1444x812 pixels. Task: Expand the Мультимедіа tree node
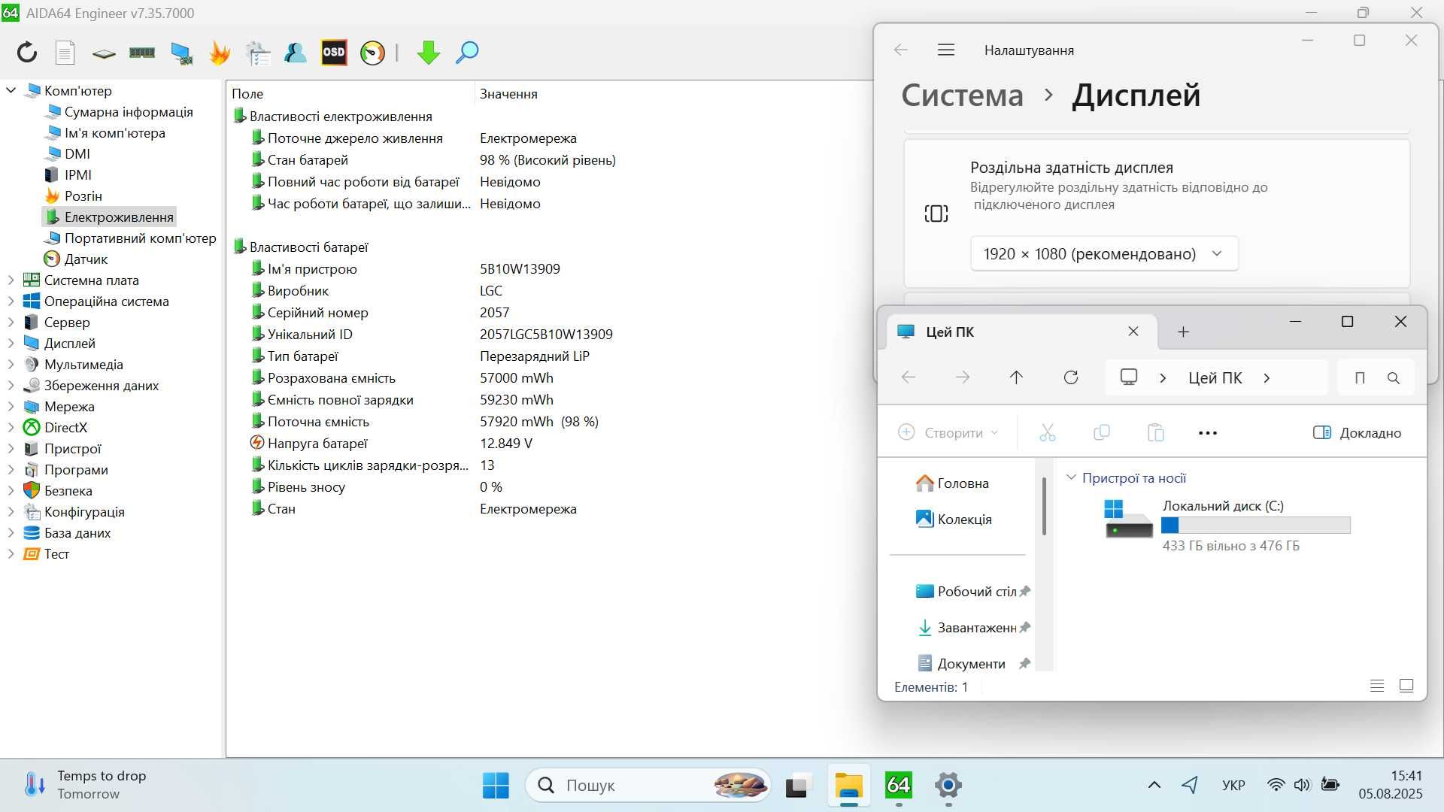(x=11, y=364)
